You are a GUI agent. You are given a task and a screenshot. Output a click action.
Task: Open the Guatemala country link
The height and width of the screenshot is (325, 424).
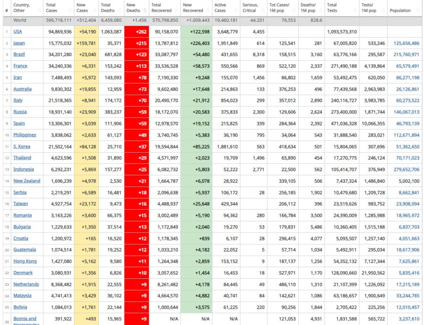pos(24,250)
